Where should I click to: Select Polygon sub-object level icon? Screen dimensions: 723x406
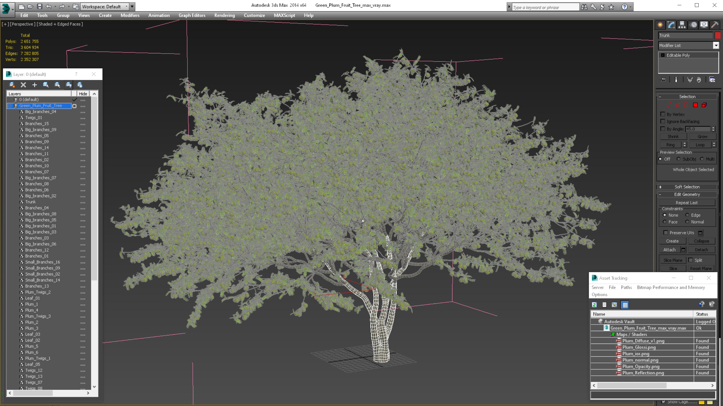pyautogui.click(x=695, y=105)
